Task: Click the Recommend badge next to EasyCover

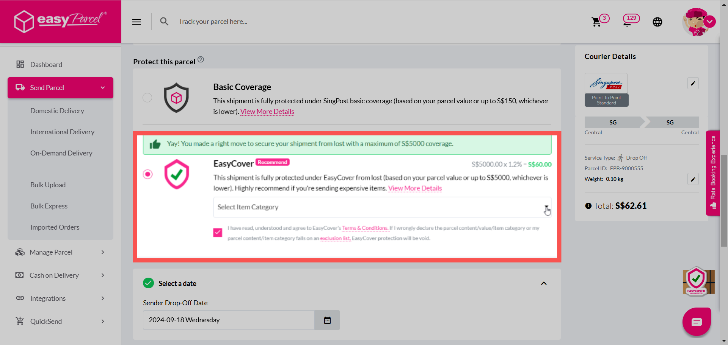Action: coord(273,162)
